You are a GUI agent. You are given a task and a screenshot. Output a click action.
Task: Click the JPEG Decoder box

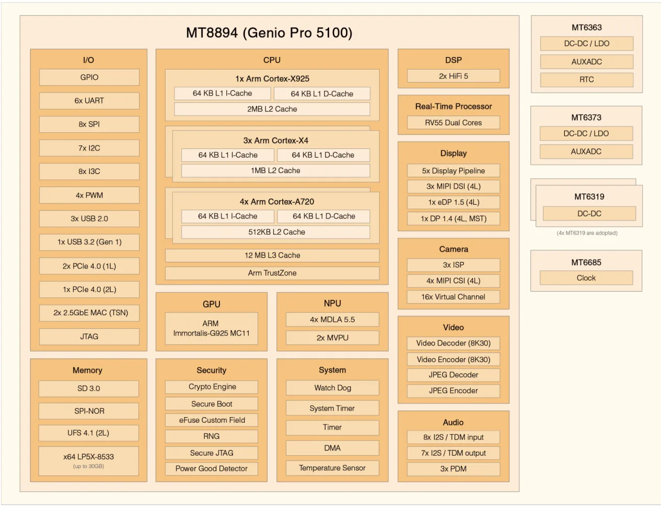tap(454, 375)
